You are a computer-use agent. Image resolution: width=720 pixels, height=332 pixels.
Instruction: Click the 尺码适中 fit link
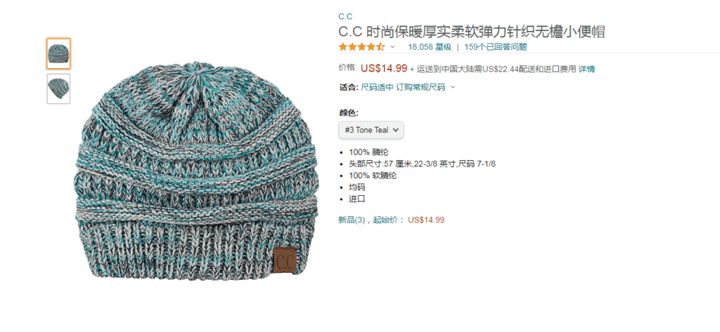[x=377, y=87]
